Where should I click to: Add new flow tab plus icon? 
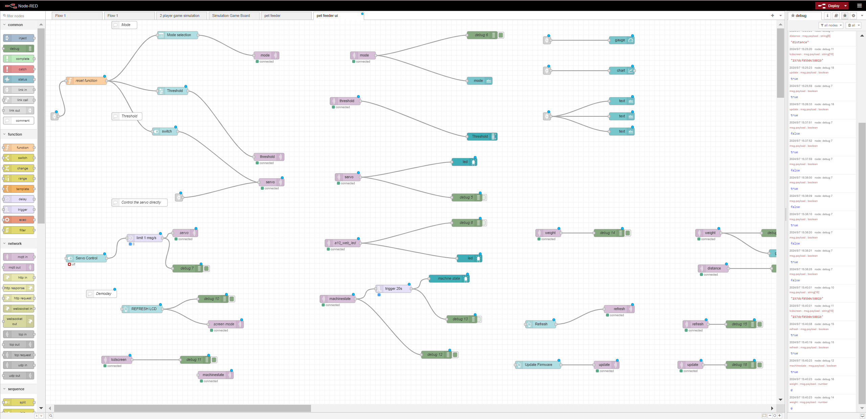point(773,16)
